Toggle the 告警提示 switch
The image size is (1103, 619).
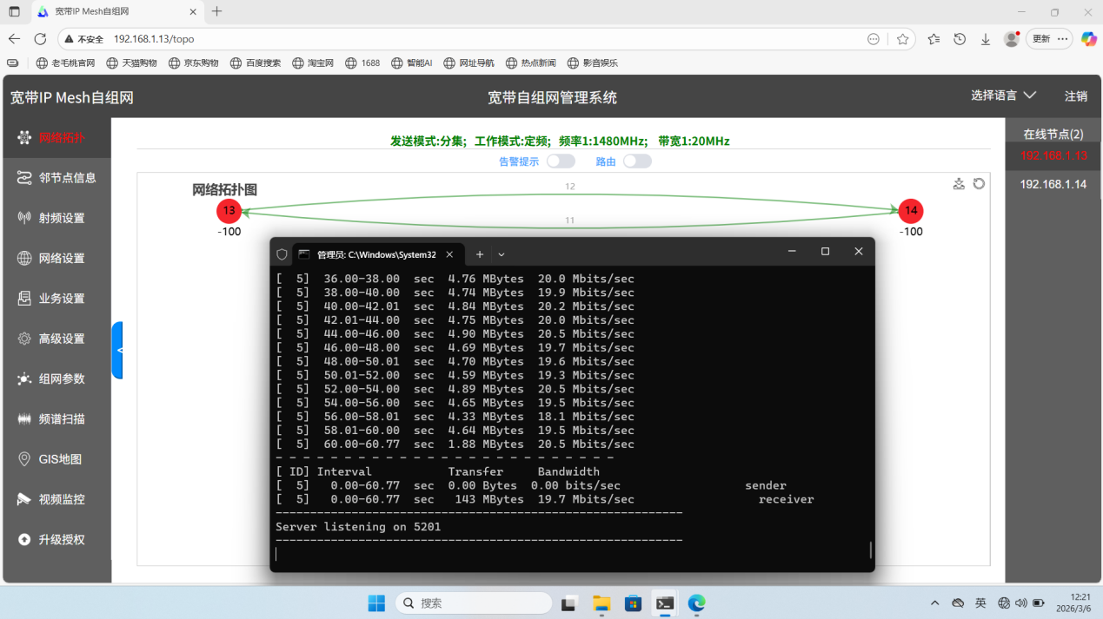[561, 161]
